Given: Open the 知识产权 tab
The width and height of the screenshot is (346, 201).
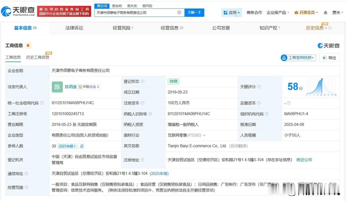Looking at the screenshot, I should tap(270, 28).
